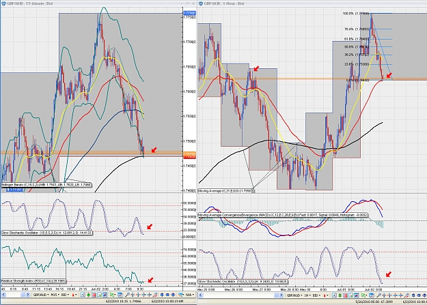
Task: Click orange 1.7474 current price marker on axis
Action: point(189,154)
